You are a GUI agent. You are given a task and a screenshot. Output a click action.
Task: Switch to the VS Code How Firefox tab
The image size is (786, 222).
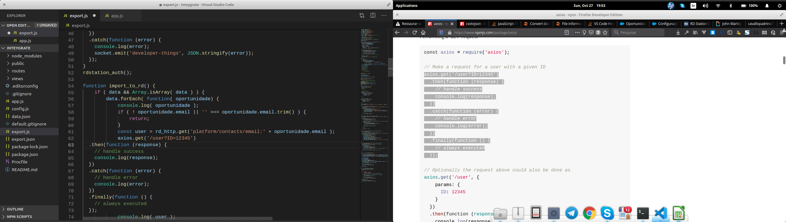pyautogui.click(x=601, y=24)
